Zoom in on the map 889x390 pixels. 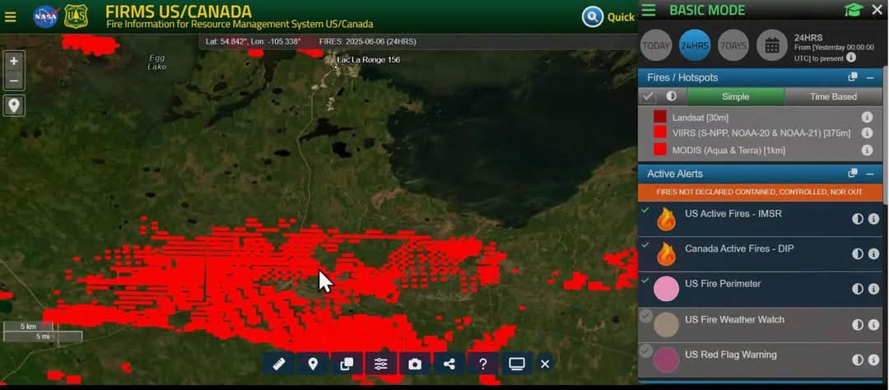pos(14,61)
